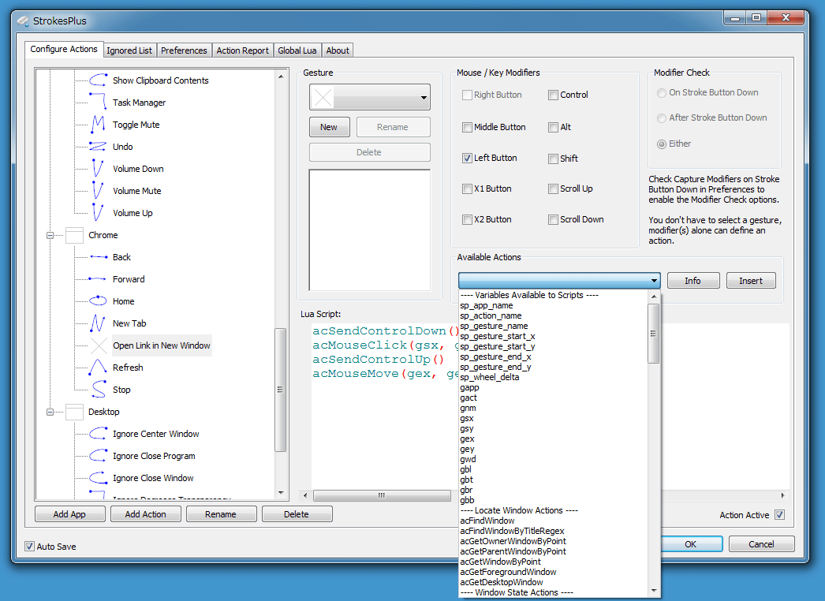The width and height of the screenshot is (825, 601).
Task: Click the Volume Mute gesture icon
Action: tap(99, 191)
